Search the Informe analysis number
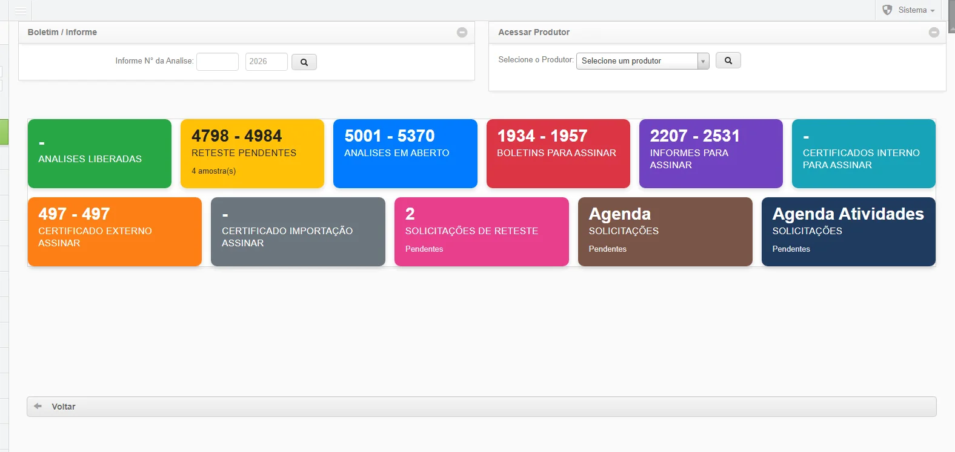Screen dimensions: 955x452 point(304,62)
